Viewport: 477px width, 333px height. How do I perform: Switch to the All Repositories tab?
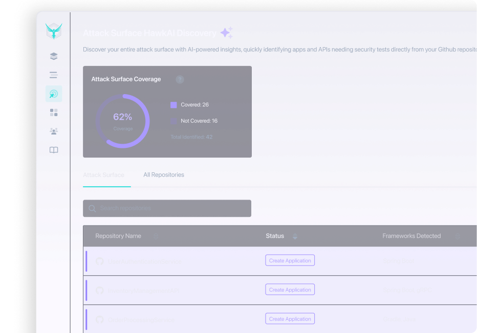point(164,175)
